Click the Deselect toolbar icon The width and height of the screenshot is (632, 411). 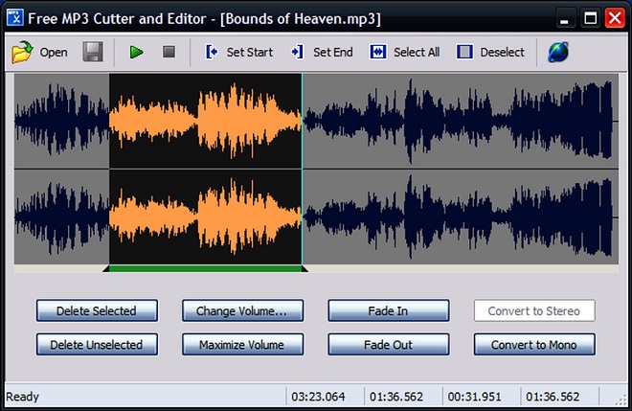click(x=464, y=52)
